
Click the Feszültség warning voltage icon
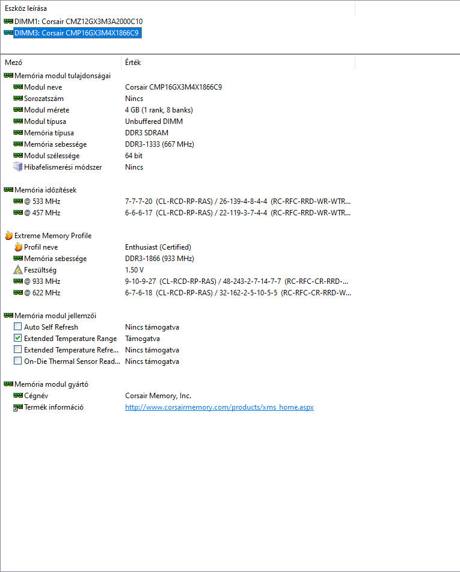click(18, 270)
